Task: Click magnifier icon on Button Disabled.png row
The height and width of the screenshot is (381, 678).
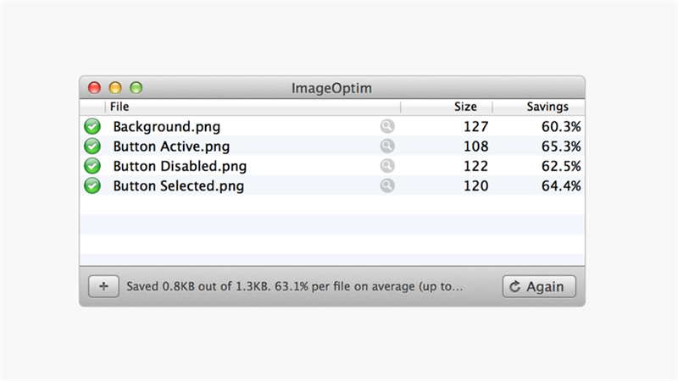Action: [x=387, y=166]
